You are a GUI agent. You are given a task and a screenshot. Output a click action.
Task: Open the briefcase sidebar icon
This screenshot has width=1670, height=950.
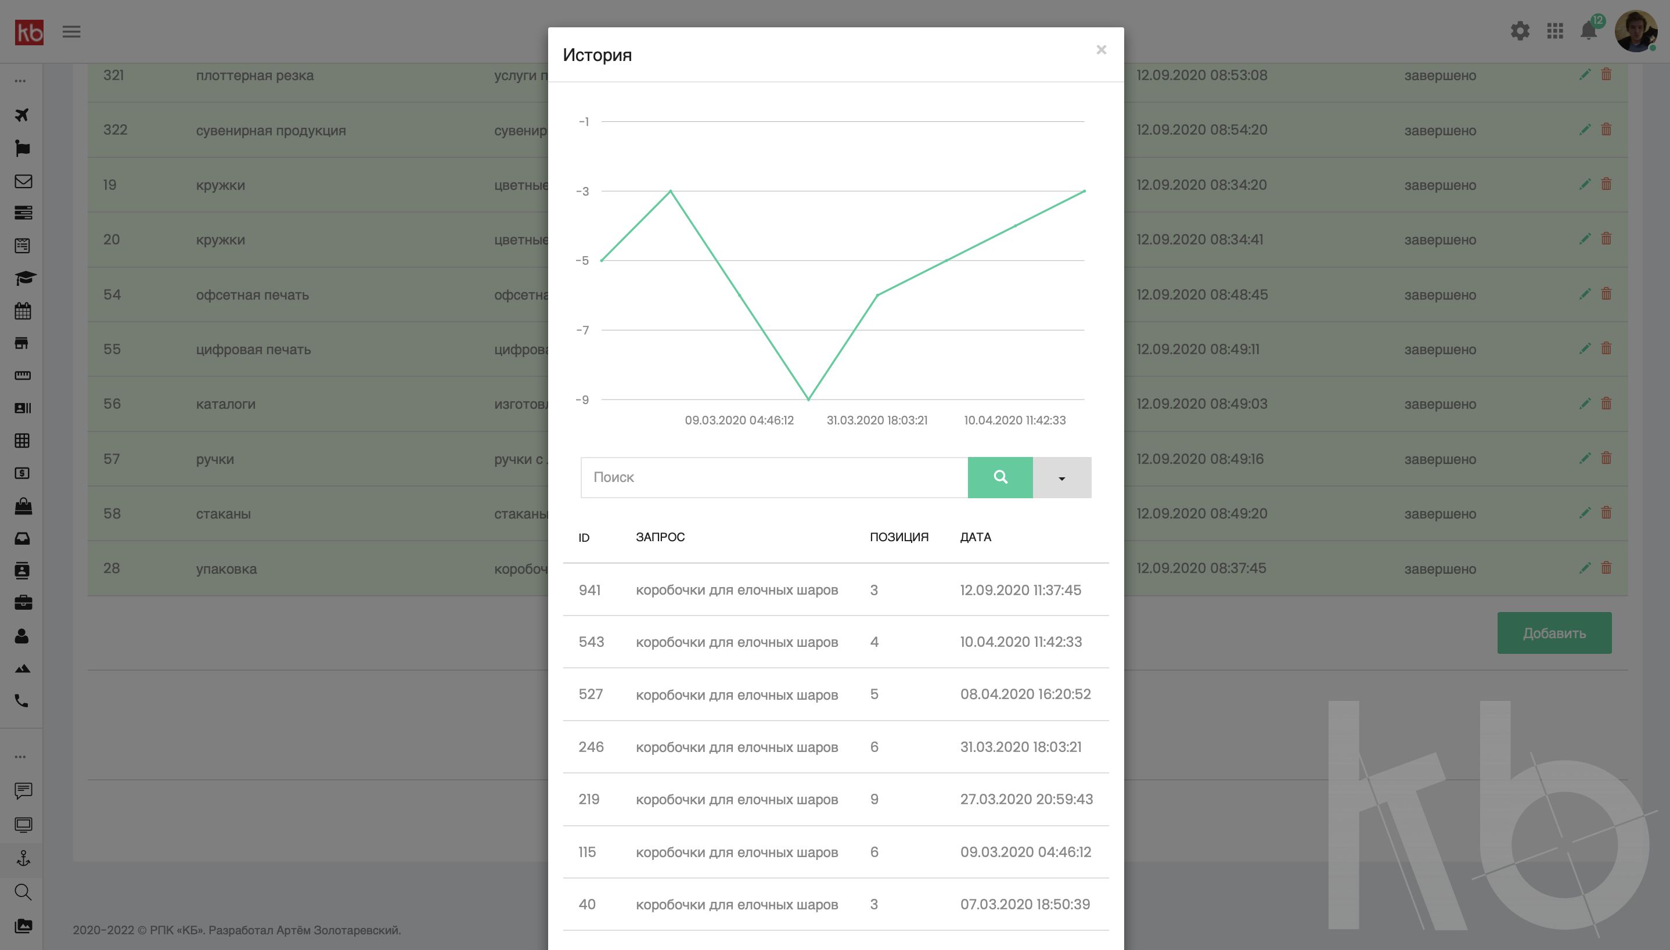click(23, 602)
